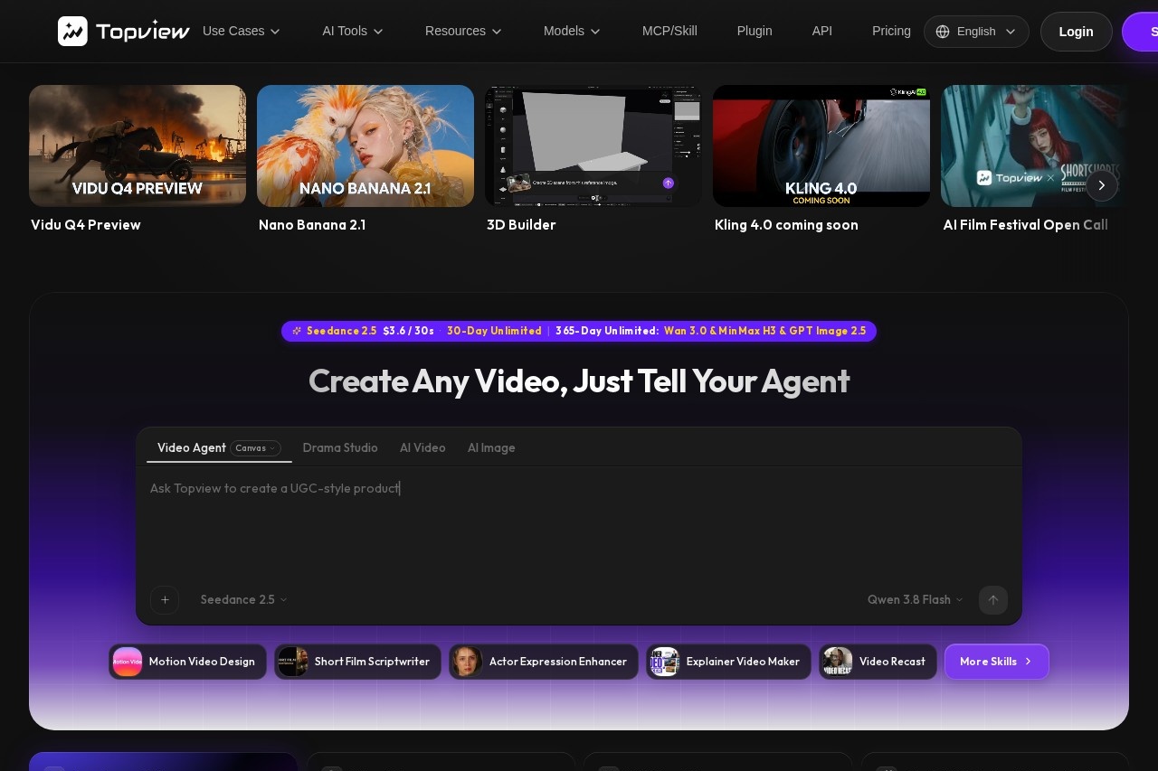The height and width of the screenshot is (771, 1158).
Task: Select the Video Agent tab
Action: [192, 448]
